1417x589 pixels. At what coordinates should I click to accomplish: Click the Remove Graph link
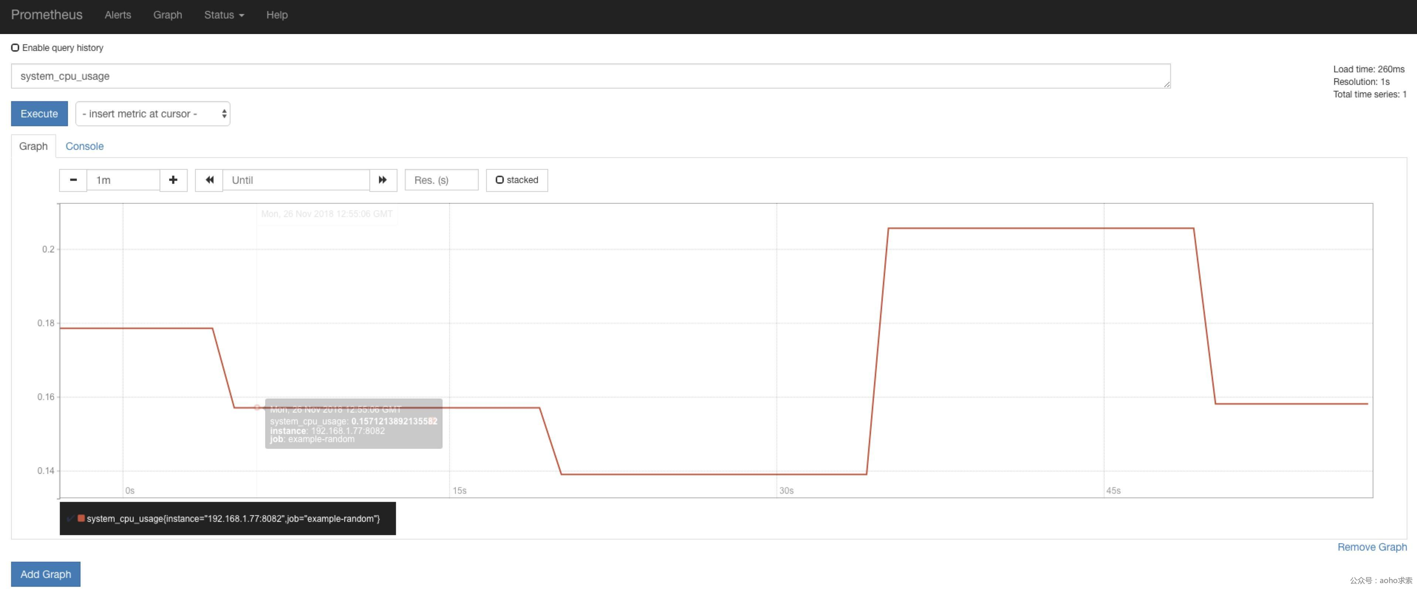pos(1372,547)
